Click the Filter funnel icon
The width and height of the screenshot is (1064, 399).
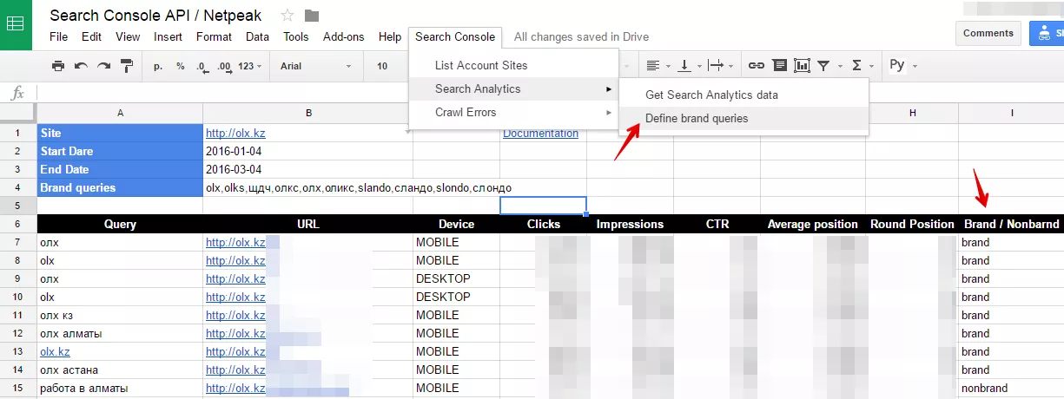824,66
